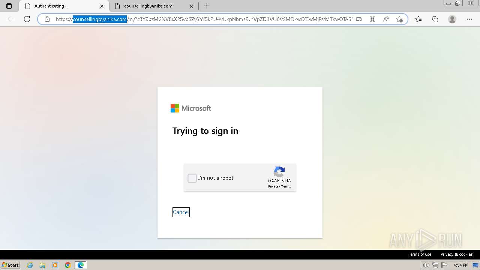Go back to previous page
480x270 pixels.
(x=10, y=19)
